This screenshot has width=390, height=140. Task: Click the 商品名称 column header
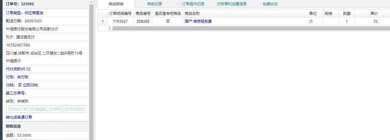(x=192, y=14)
